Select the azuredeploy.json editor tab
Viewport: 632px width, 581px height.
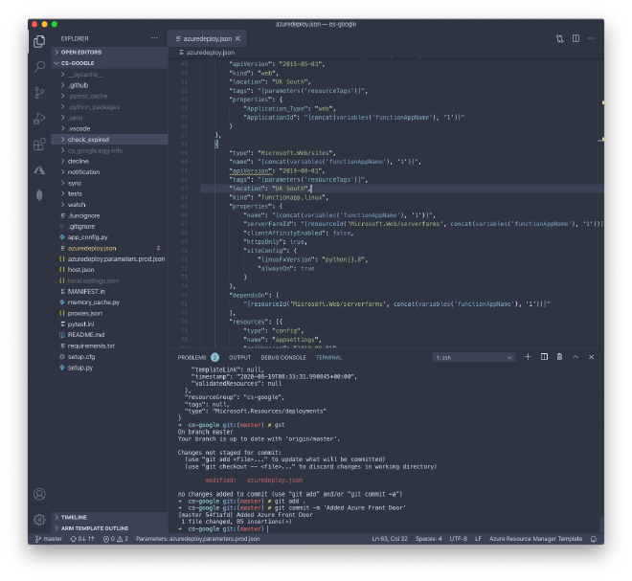point(207,38)
